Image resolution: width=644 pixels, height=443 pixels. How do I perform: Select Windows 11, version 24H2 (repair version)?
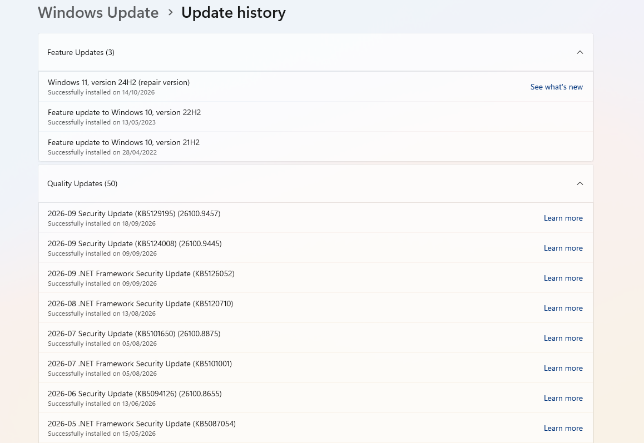point(118,82)
